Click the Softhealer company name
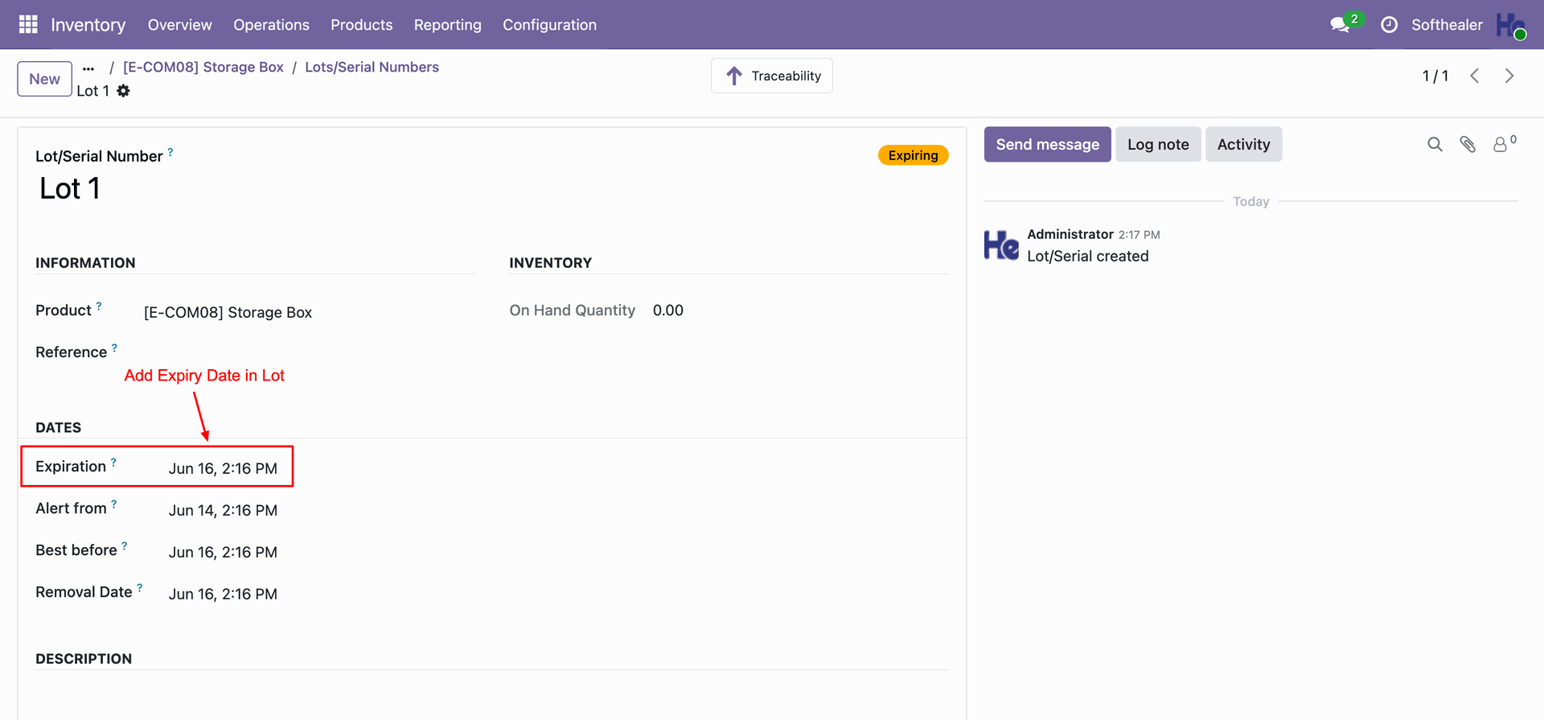This screenshot has height=720, width=1544. click(1447, 25)
